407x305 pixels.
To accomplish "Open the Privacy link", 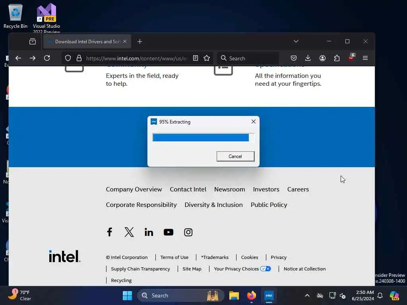I will (279, 257).
